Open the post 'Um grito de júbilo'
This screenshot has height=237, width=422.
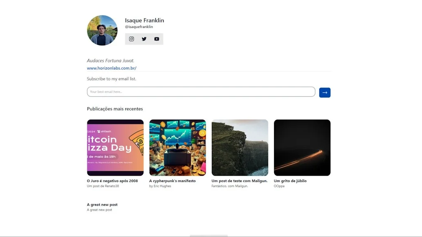pos(290,180)
